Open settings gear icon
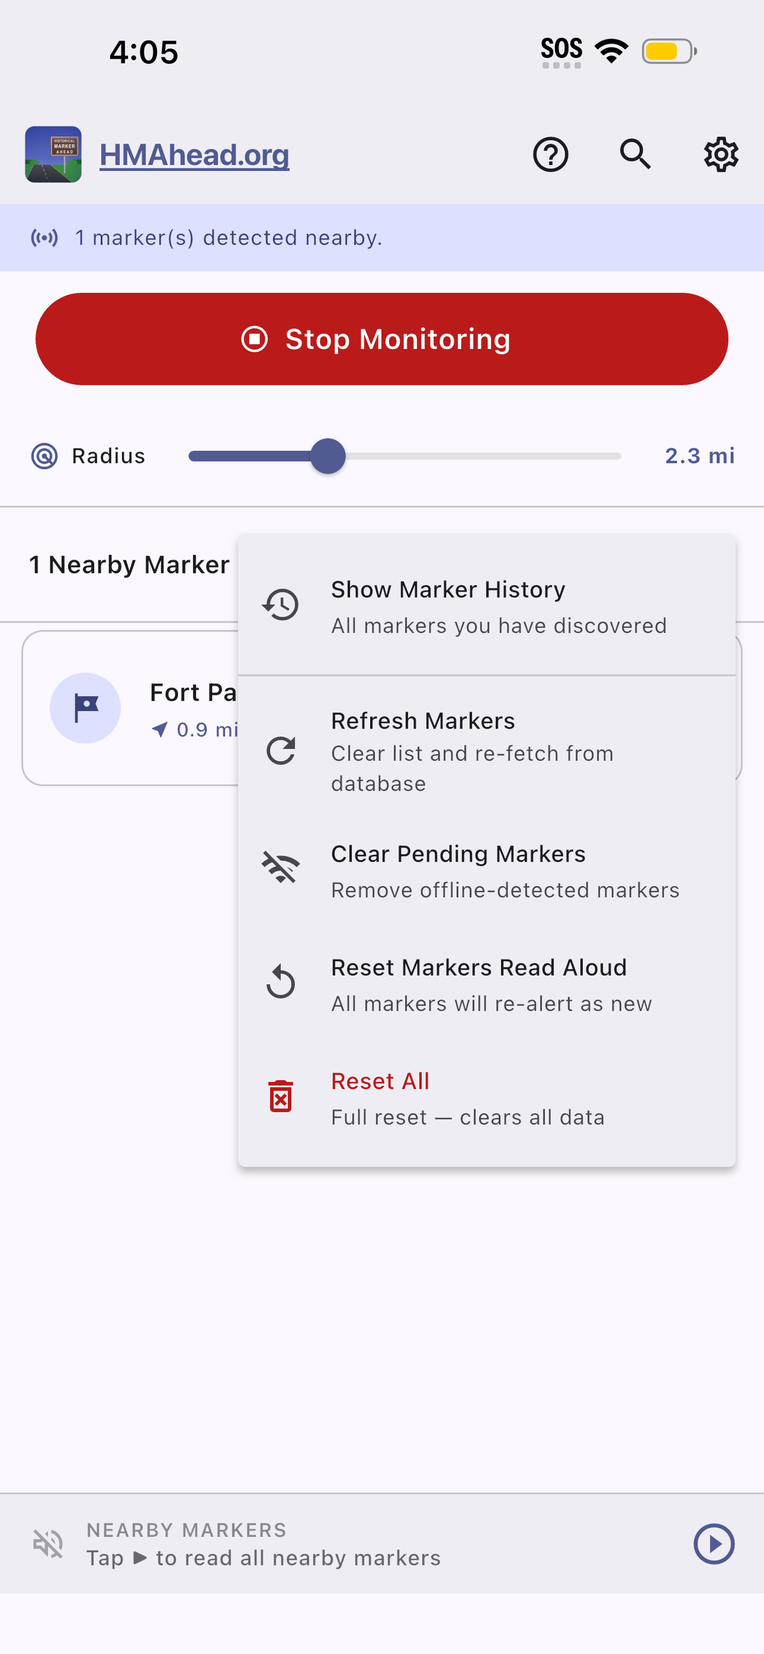The height and width of the screenshot is (1654, 764). click(721, 154)
